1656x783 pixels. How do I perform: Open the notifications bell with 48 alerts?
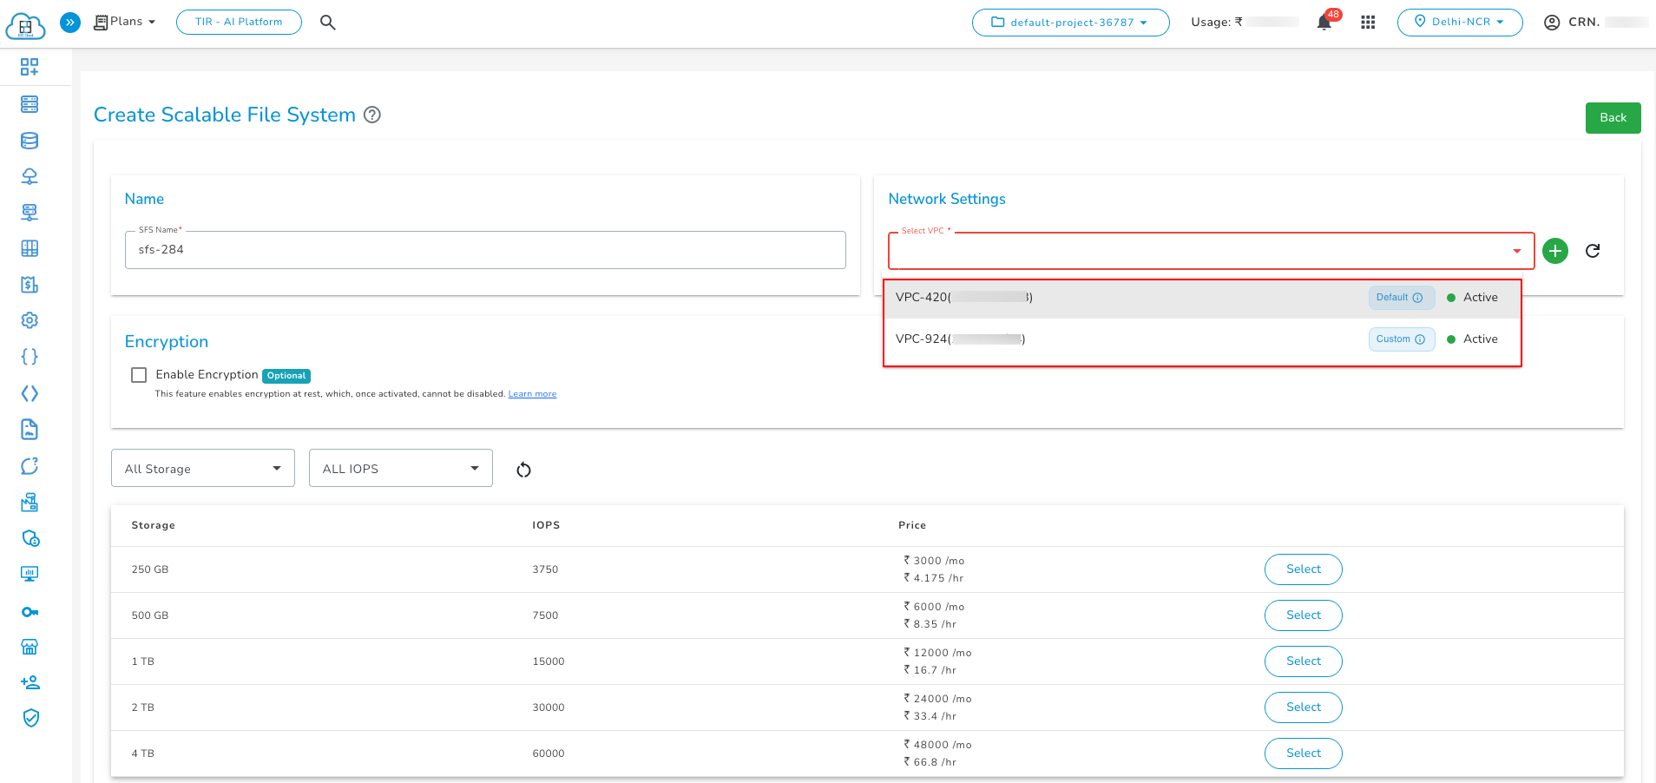click(x=1324, y=22)
